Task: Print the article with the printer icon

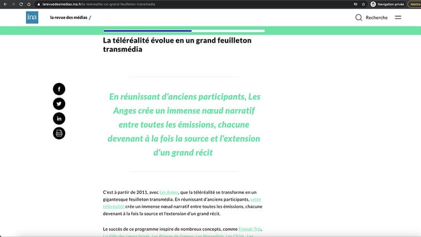Action: [59, 133]
